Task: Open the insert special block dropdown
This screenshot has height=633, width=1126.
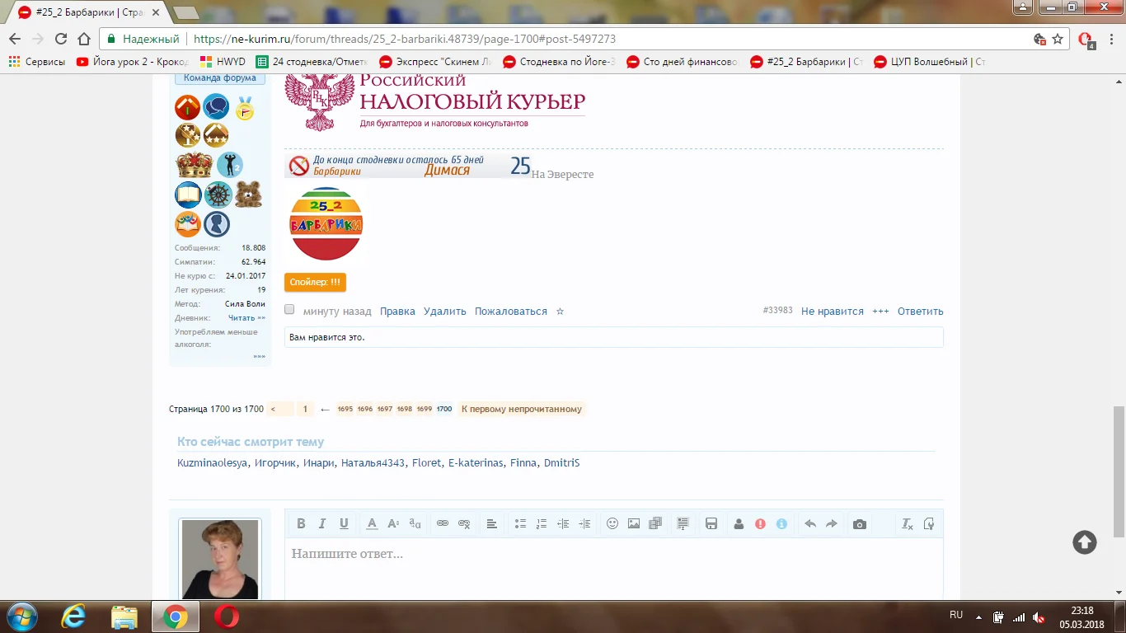Action: [x=683, y=523]
